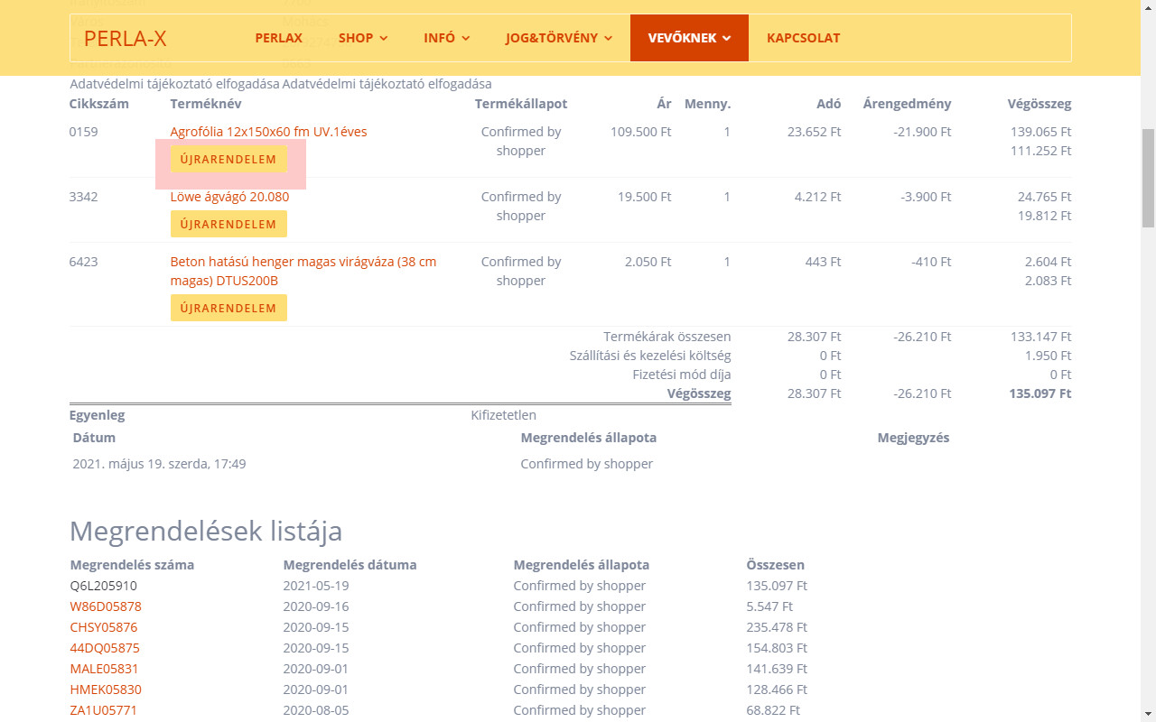The width and height of the screenshot is (1156, 722).
Task: Click article number 6423
Action: coord(84,262)
